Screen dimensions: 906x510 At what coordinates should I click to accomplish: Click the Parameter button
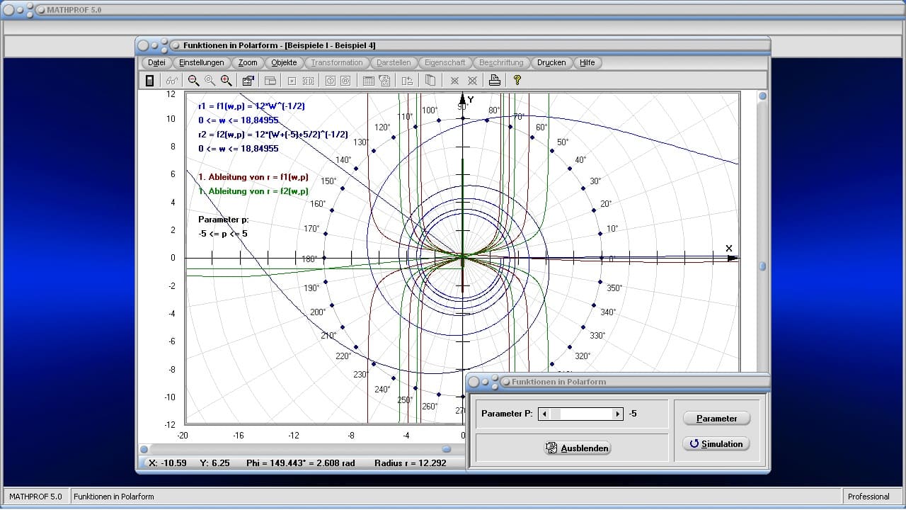[716, 419]
